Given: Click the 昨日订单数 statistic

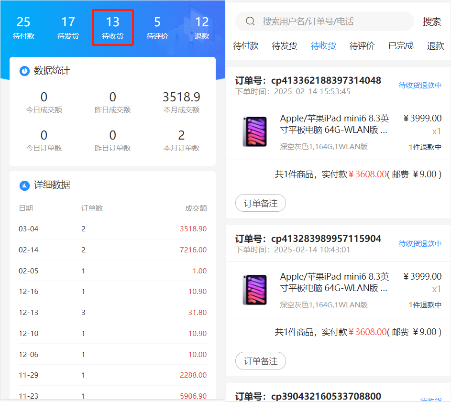Looking at the screenshot, I should [113, 141].
